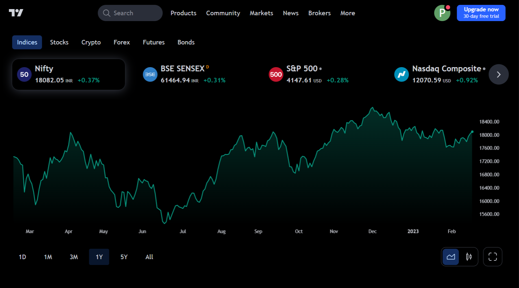Click the TradingView logo
This screenshot has width=519, height=288.
pos(16,13)
